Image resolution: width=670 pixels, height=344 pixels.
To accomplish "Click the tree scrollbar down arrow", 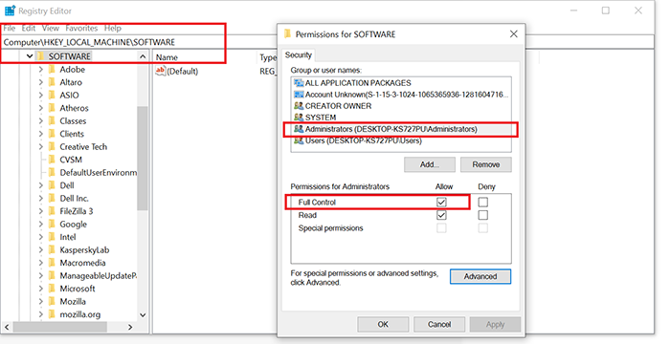I will coord(143,315).
